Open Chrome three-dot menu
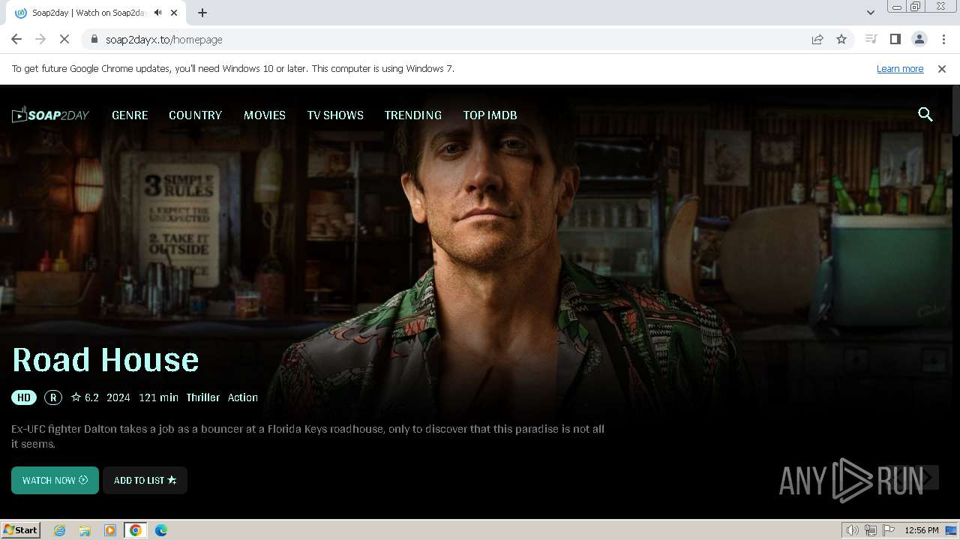 943,39
